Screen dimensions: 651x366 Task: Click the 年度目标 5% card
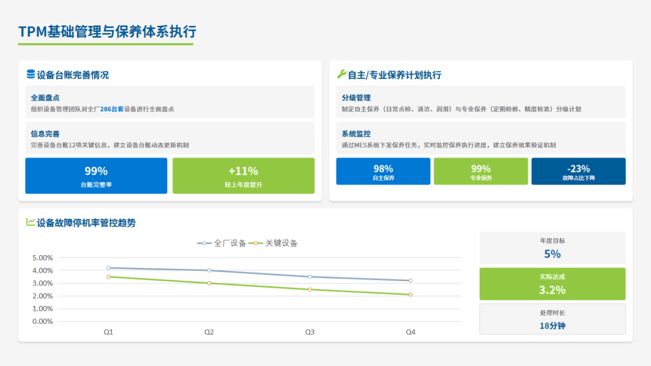point(552,247)
